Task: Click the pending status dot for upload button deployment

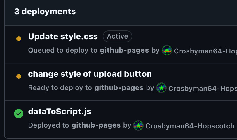Action: pos(19,76)
